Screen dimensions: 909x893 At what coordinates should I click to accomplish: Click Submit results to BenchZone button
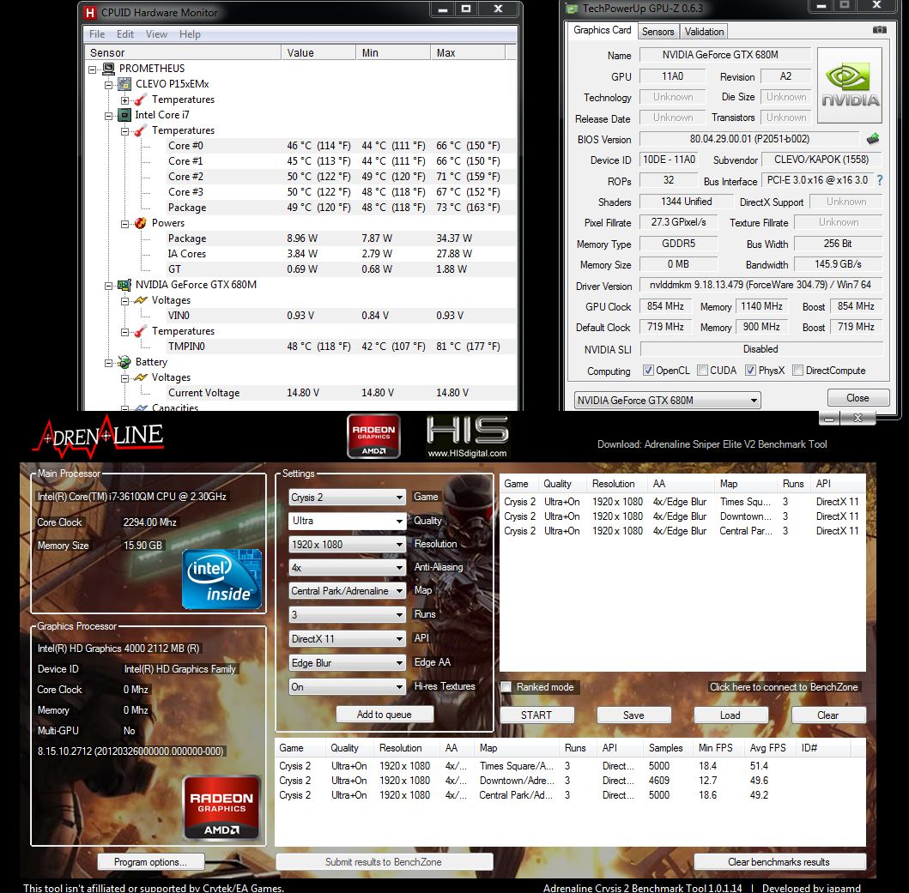point(384,862)
